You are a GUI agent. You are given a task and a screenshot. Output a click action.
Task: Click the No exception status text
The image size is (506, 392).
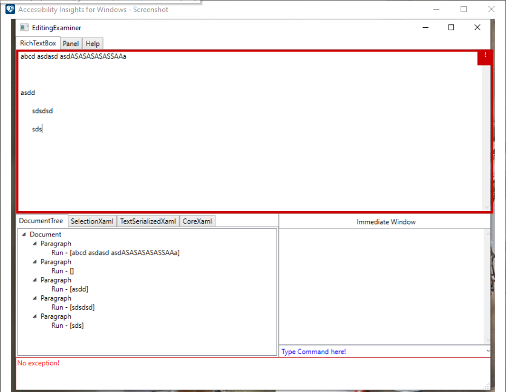38,363
